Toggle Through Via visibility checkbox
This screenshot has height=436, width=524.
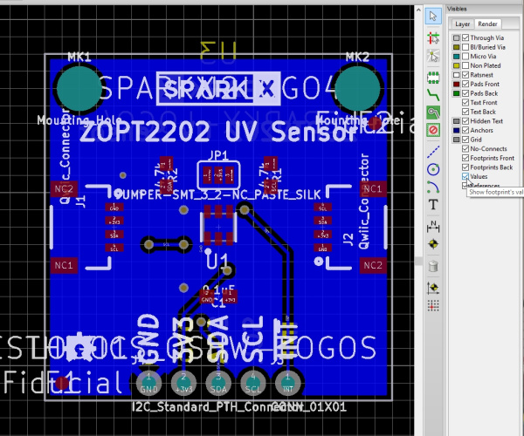[465, 37]
